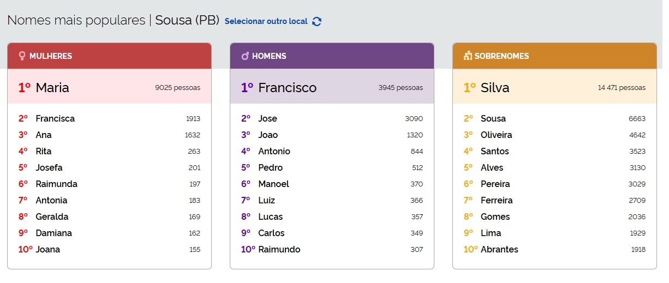Select the Mulheres panel header
Viewport: 669px width, 283px height.
coord(109,56)
